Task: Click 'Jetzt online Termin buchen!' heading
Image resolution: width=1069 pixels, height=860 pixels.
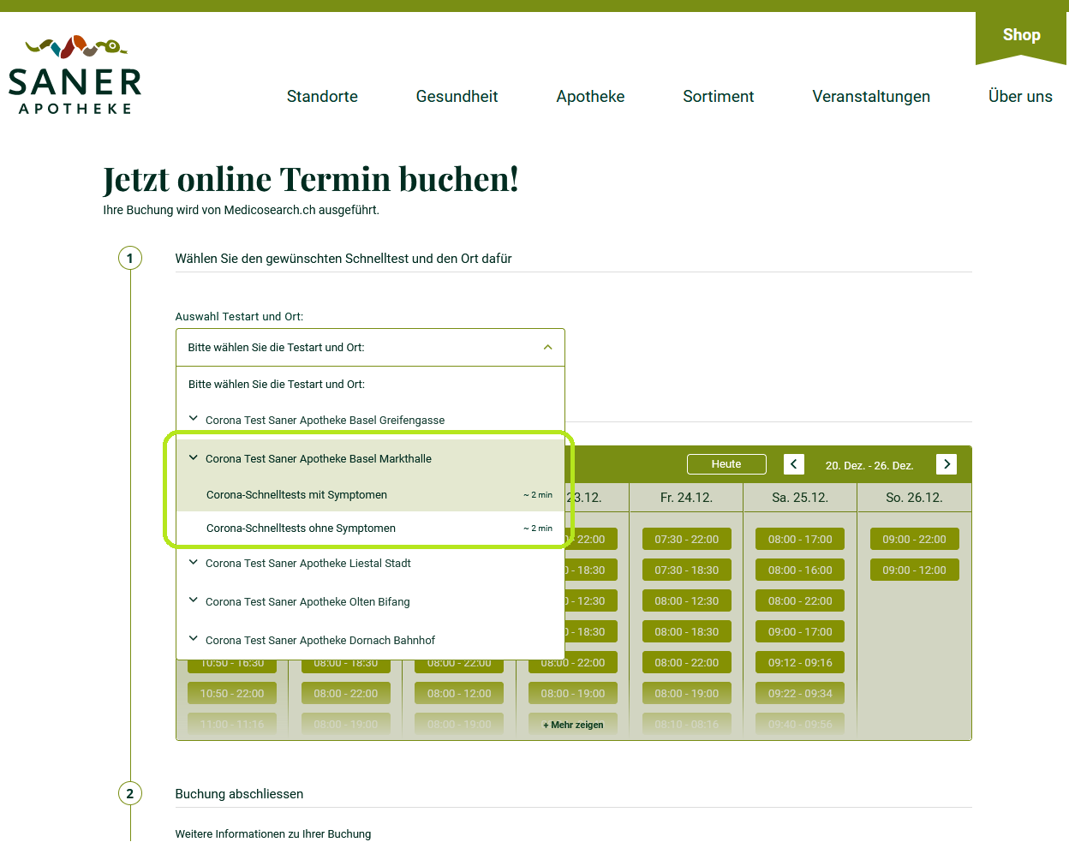Action: (311, 179)
